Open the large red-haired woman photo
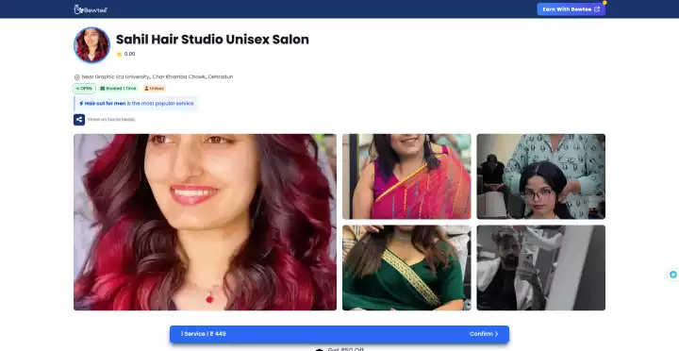This screenshot has width=679, height=351. (205, 222)
